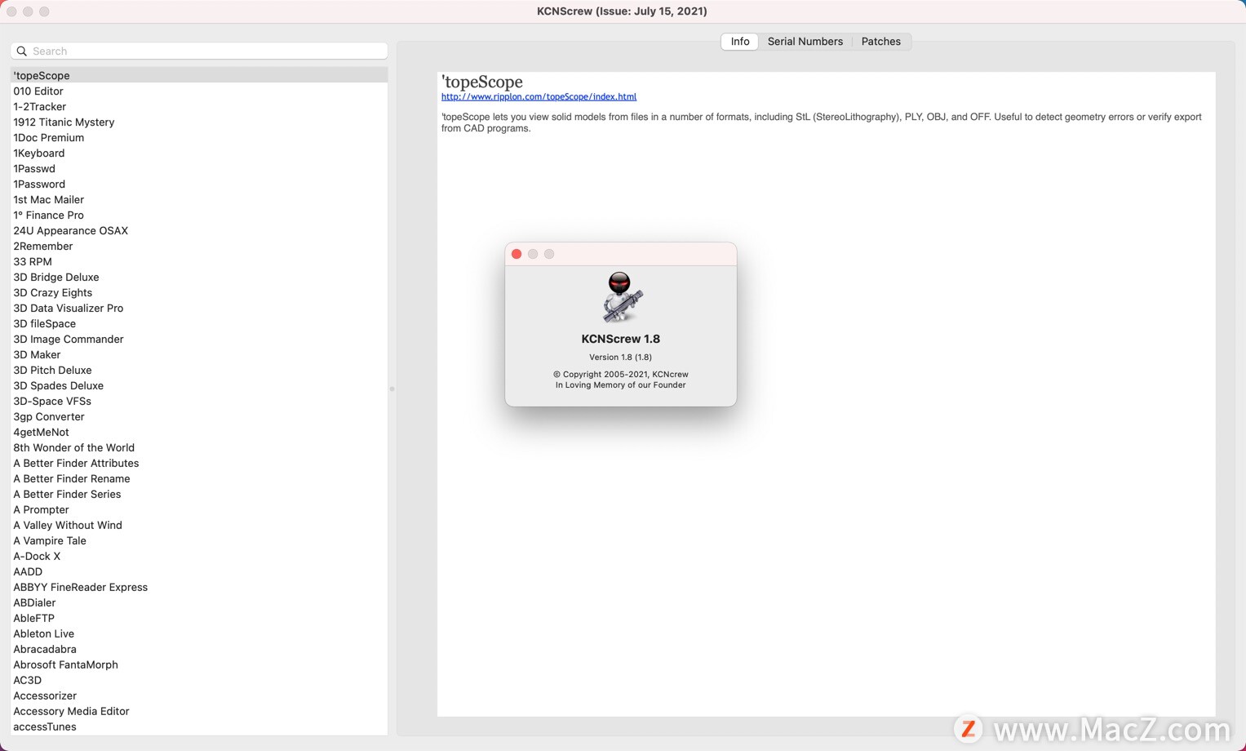1246x751 pixels.
Task: Select Abracadabra in the list
Action: [199, 649]
